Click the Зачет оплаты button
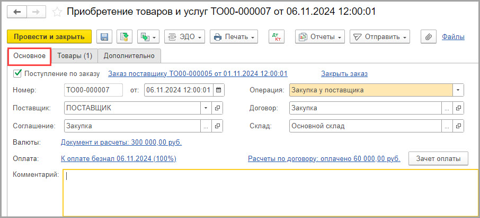480x218 pixels. [x=438, y=159]
